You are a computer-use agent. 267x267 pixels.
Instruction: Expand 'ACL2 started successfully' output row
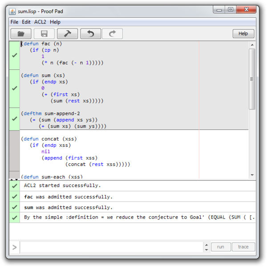pyautogui.click(x=15, y=186)
